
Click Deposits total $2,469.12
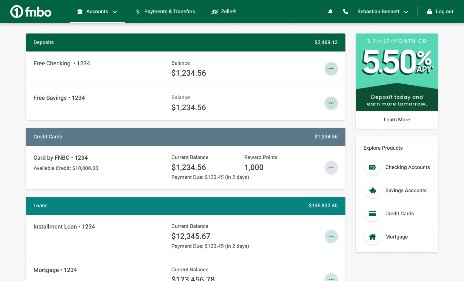326,42
